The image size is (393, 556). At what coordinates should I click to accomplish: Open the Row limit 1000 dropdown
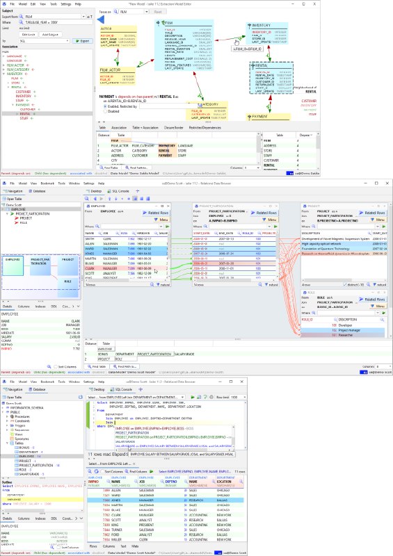tap(238, 397)
